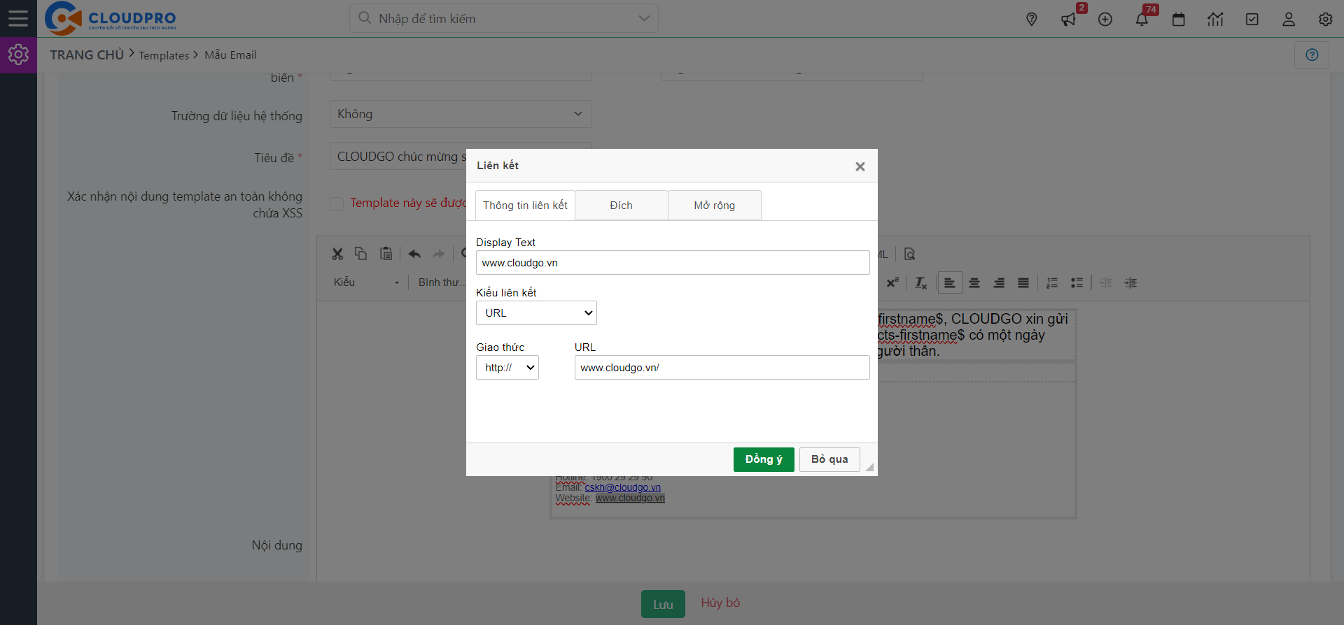Open Templates breadcrumb link

click(x=164, y=55)
